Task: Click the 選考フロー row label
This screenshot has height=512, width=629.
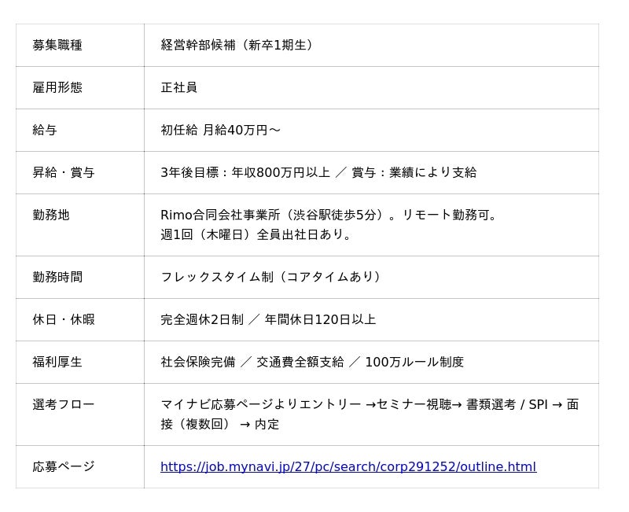Action: pos(64,404)
